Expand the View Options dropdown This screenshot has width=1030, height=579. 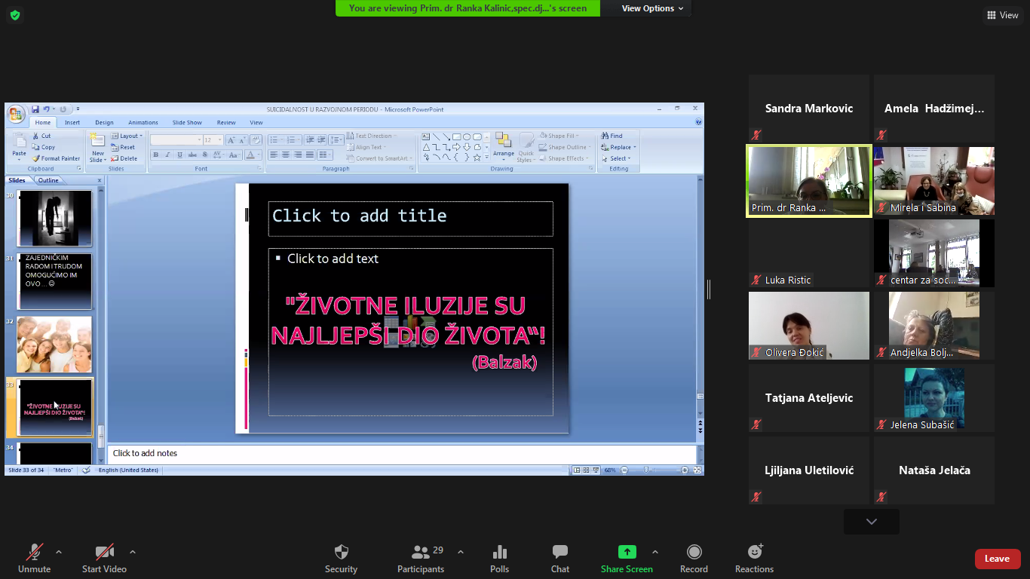(652, 8)
